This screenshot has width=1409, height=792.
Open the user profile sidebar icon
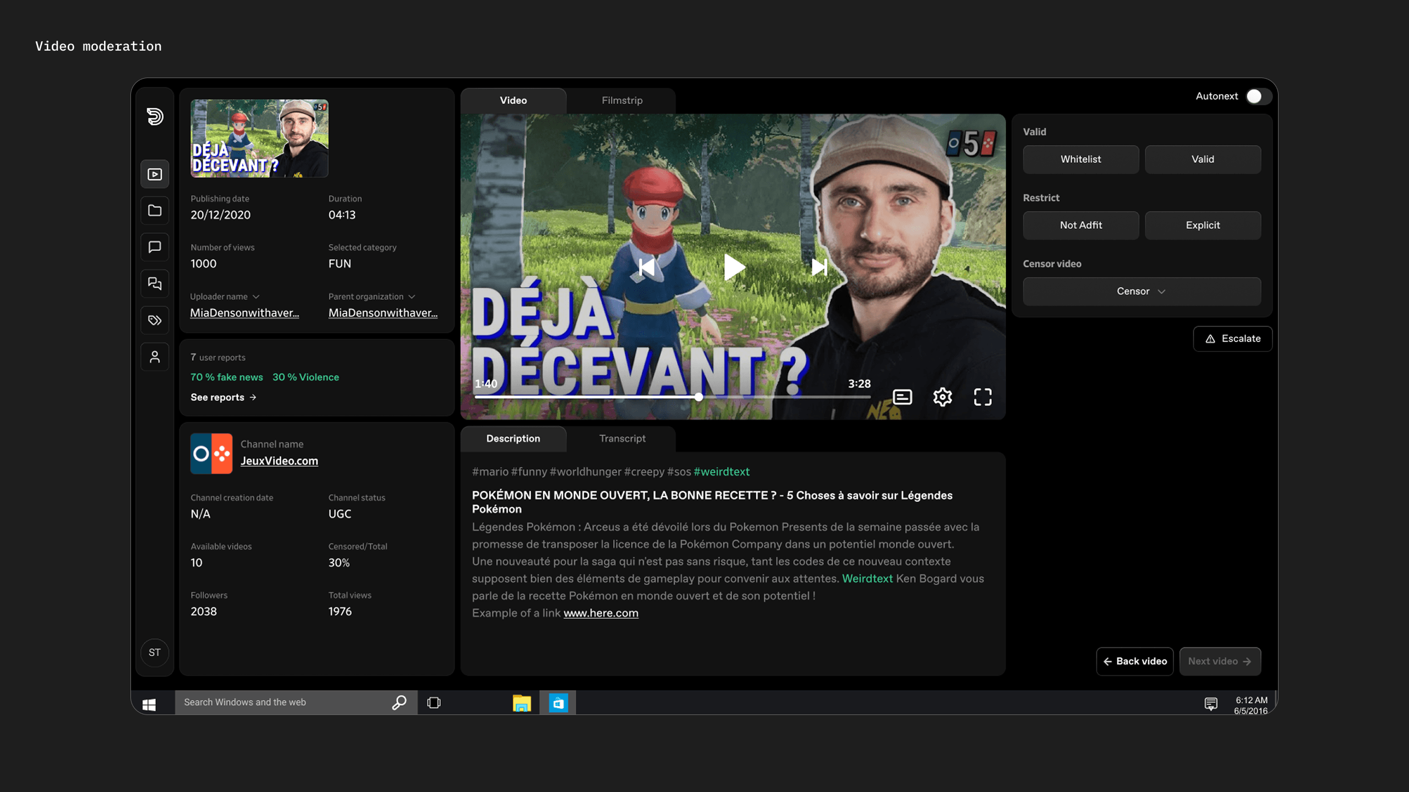(x=155, y=357)
